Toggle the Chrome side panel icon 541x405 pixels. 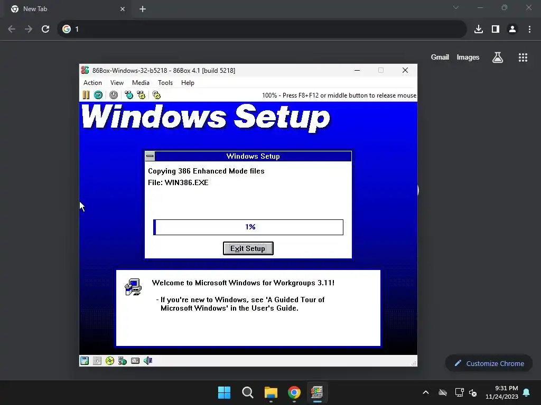pos(496,29)
